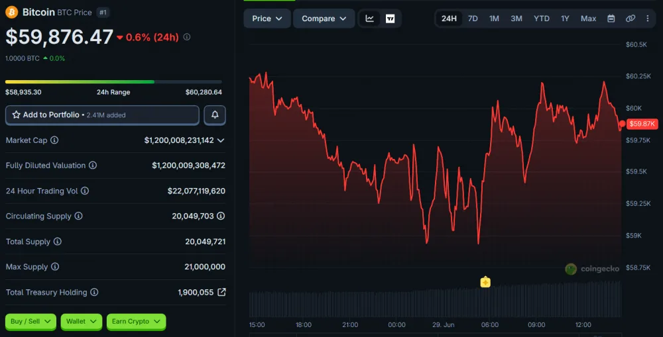
Task: Open Total Treasury Holding info icon
Action: tap(94, 292)
